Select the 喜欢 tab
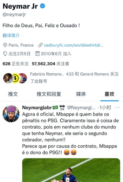Image resolution: width=123 pixels, height=182 pixels. [x=109, y=94]
